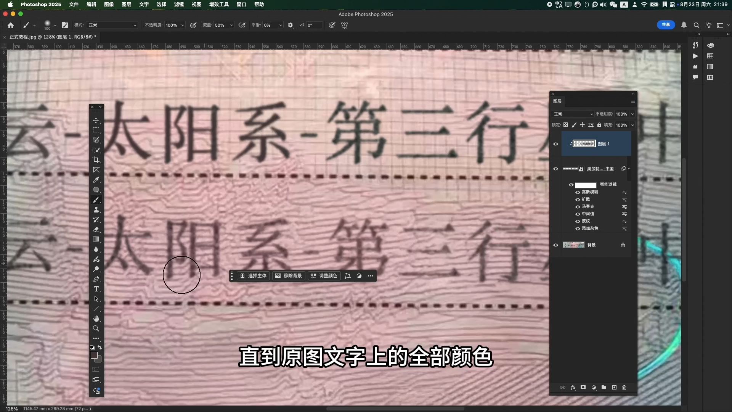Expand the brush opacity 不透明度 dropdown

pos(183,25)
